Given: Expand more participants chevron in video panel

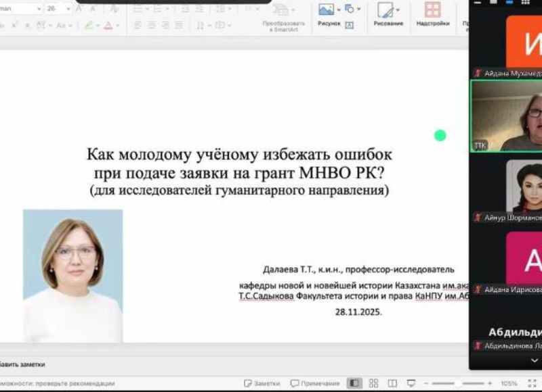Looking at the screenshot, I should click(x=535, y=361).
